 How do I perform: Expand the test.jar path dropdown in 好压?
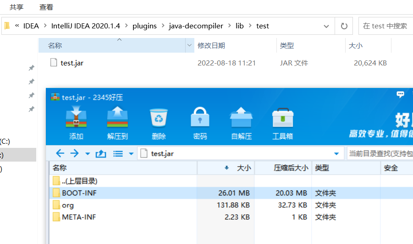coord(336,154)
